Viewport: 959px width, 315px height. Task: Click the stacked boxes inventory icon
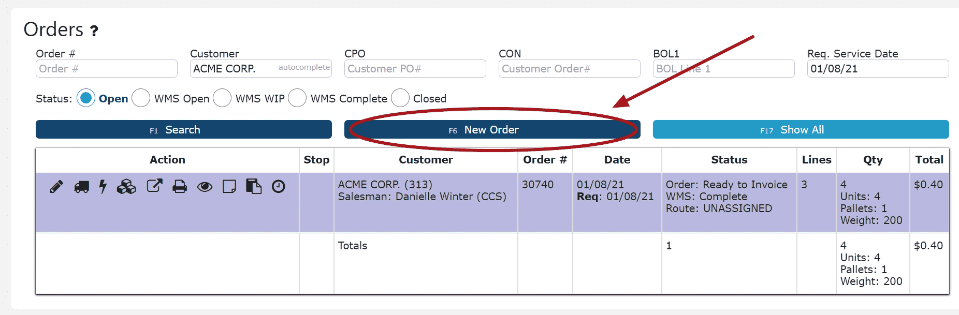click(x=126, y=187)
